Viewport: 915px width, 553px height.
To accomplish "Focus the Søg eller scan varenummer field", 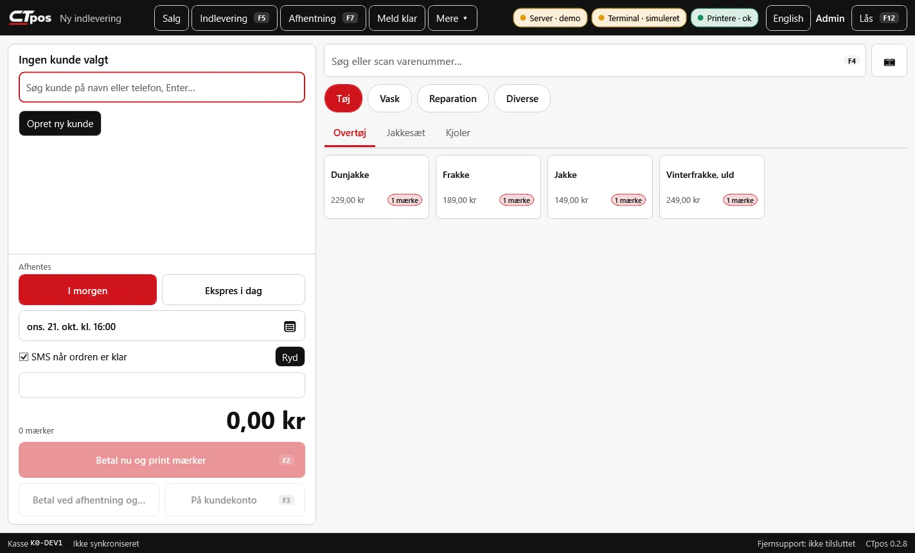I will pyautogui.click(x=595, y=61).
